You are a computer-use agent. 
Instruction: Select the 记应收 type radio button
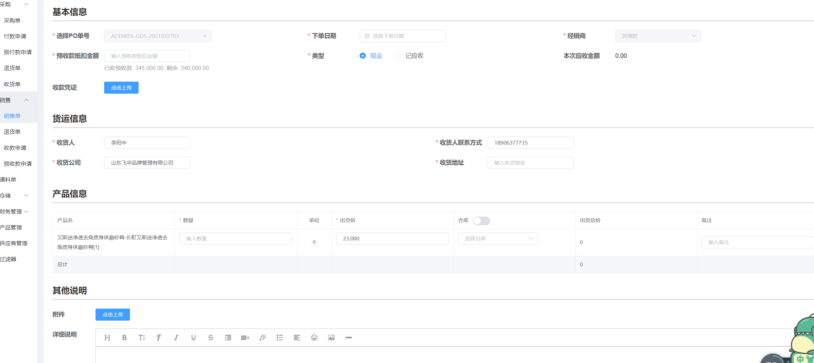(x=398, y=56)
